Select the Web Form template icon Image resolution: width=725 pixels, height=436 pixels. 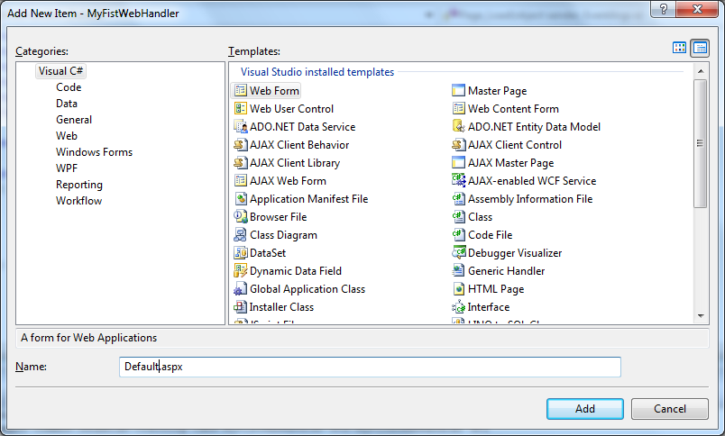point(241,91)
